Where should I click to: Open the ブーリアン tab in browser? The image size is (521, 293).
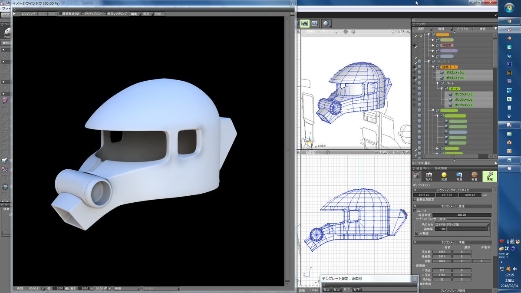point(462,29)
